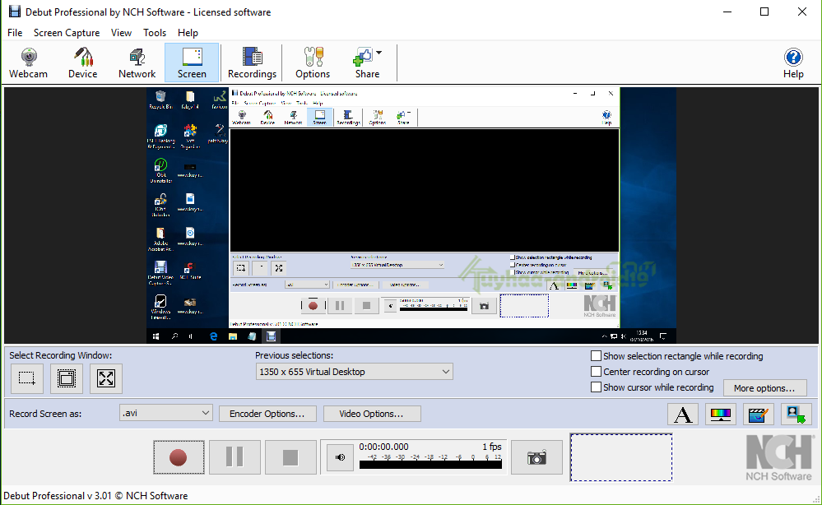Screen dimensions: 822x505
Task: Expand the Share dropdown arrow
Action: tap(379, 53)
